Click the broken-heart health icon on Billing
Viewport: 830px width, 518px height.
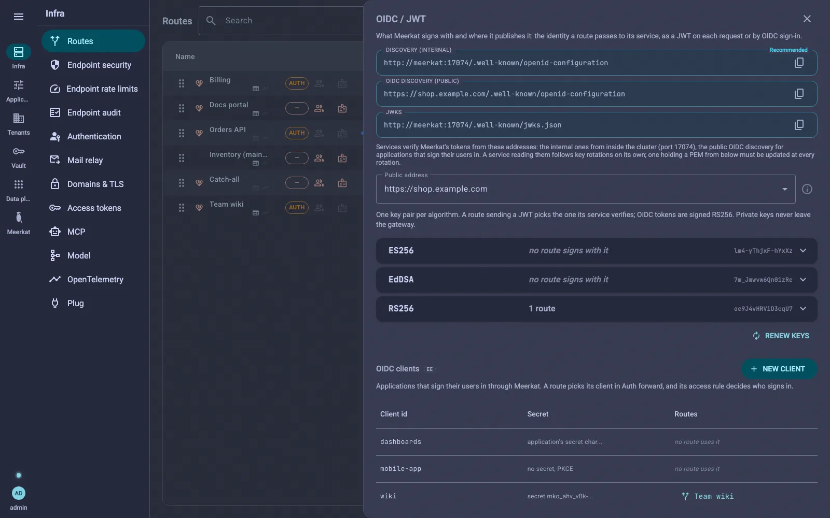point(199,83)
